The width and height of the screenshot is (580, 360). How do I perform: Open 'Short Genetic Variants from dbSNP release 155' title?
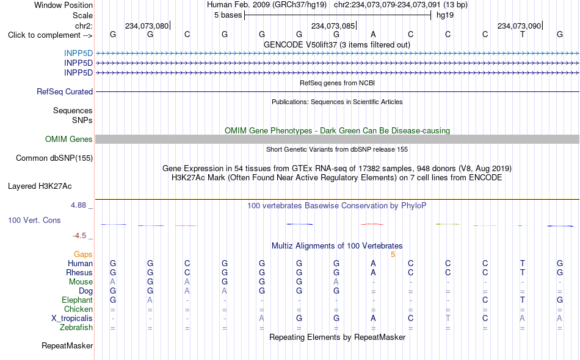click(337, 149)
